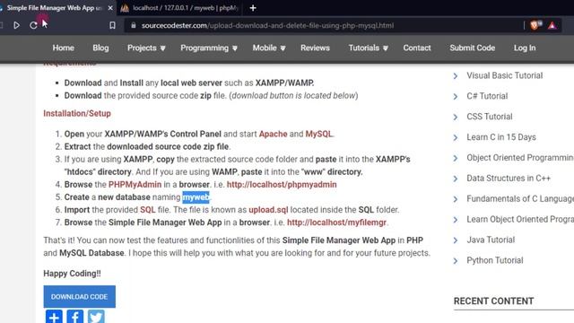The height and width of the screenshot is (323, 574).
Task: Click the DOWNLOAD CODE button
Action: click(x=80, y=297)
